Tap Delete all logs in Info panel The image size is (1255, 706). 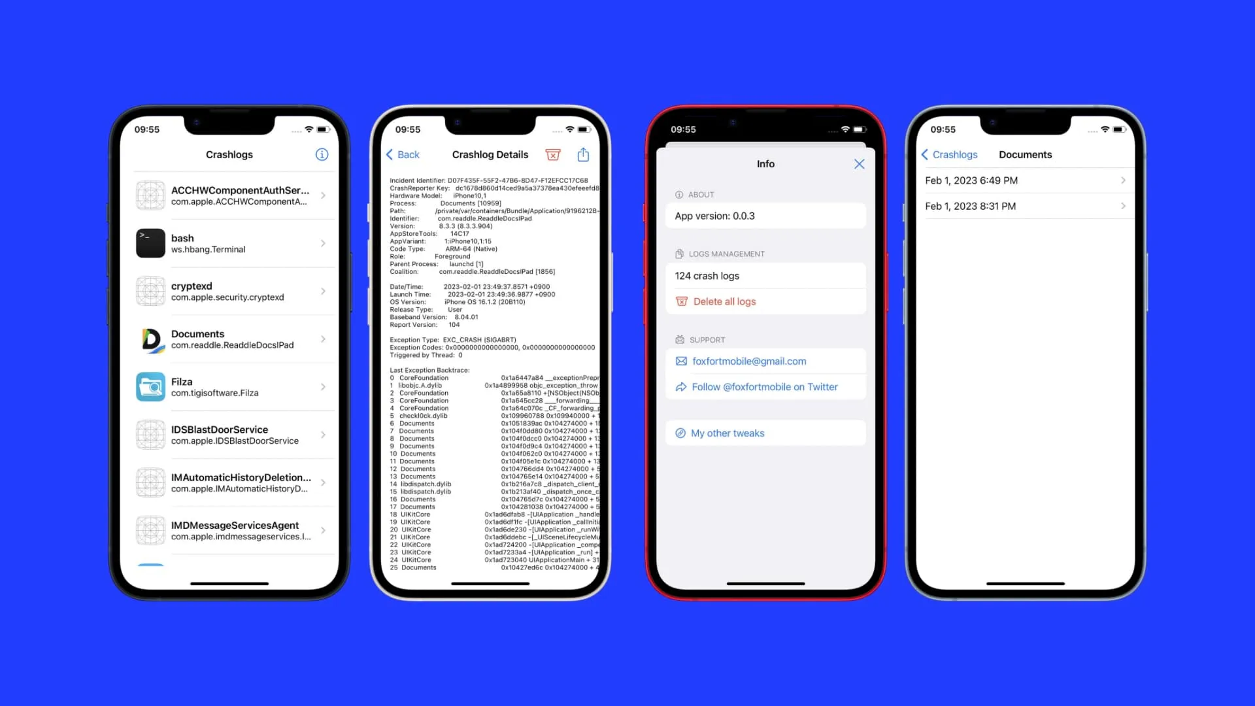coord(724,301)
